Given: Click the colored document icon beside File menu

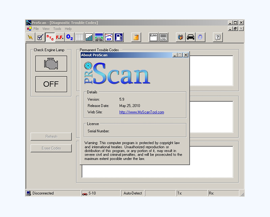Looking at the screenshot, I should click(29, 29).
